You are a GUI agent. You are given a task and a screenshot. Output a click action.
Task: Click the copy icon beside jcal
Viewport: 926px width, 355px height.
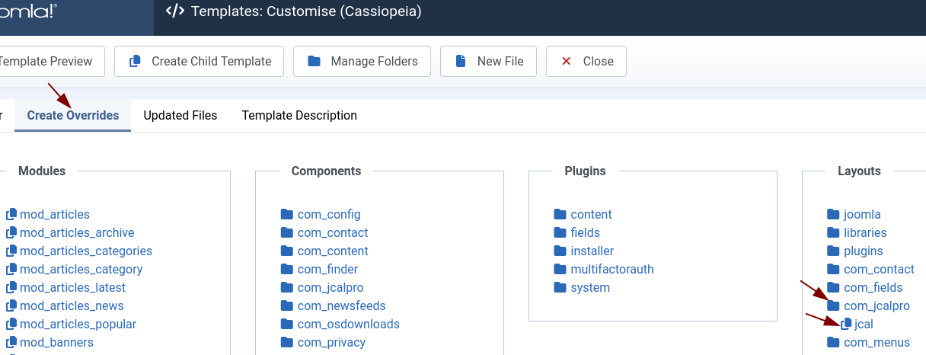point(846,325)
